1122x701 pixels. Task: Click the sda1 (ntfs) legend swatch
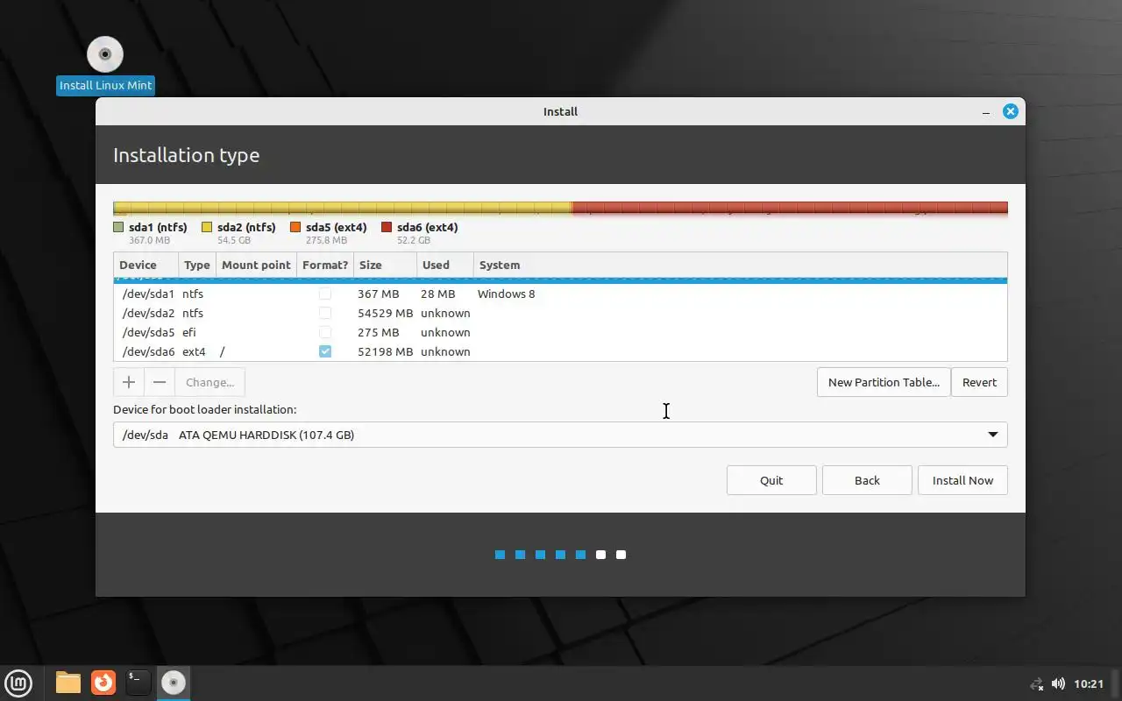[118, 227]
